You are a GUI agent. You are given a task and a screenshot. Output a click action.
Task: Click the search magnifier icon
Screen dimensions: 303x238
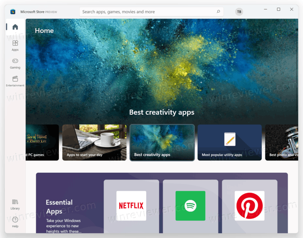(218, 12)
